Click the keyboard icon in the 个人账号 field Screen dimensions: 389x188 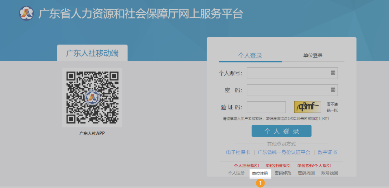(x=332, y=73)
